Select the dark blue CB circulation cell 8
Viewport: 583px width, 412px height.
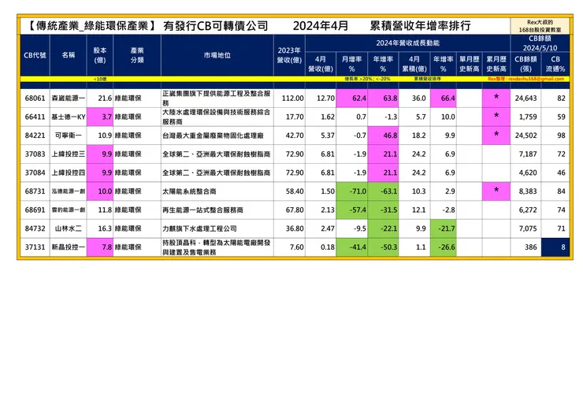pos(555,247)
